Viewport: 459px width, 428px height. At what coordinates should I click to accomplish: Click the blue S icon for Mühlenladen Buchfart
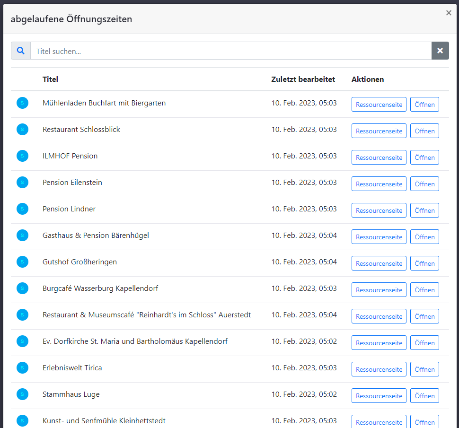point(22,103)
